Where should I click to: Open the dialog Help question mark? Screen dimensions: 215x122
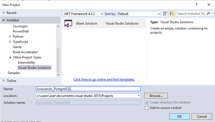pyautogui.click(x=197, y=5)
